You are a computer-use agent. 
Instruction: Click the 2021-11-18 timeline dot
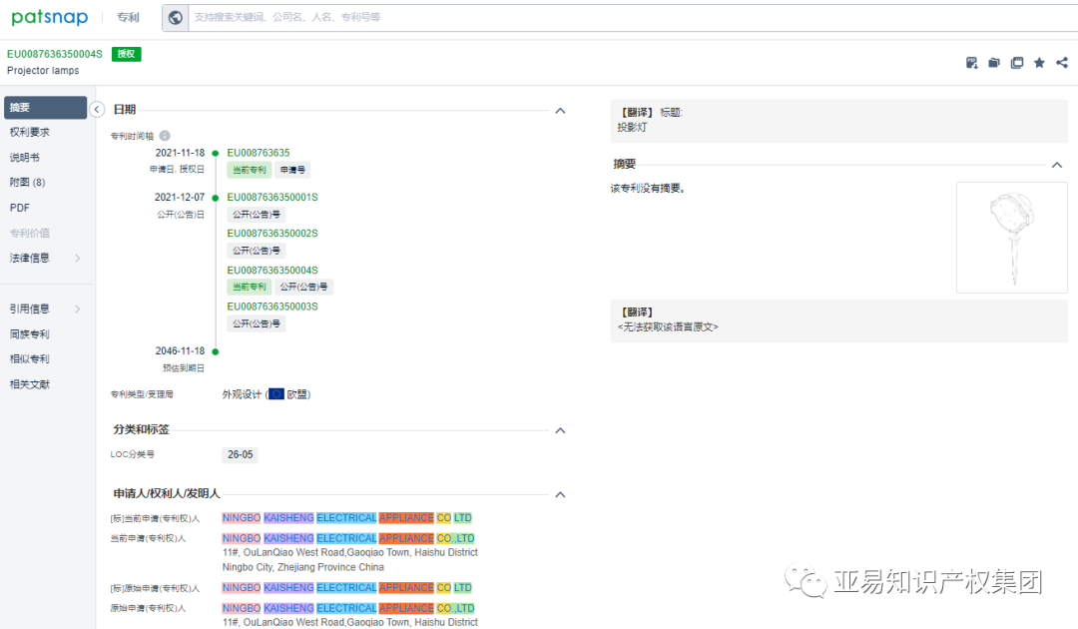pos(216,154)
